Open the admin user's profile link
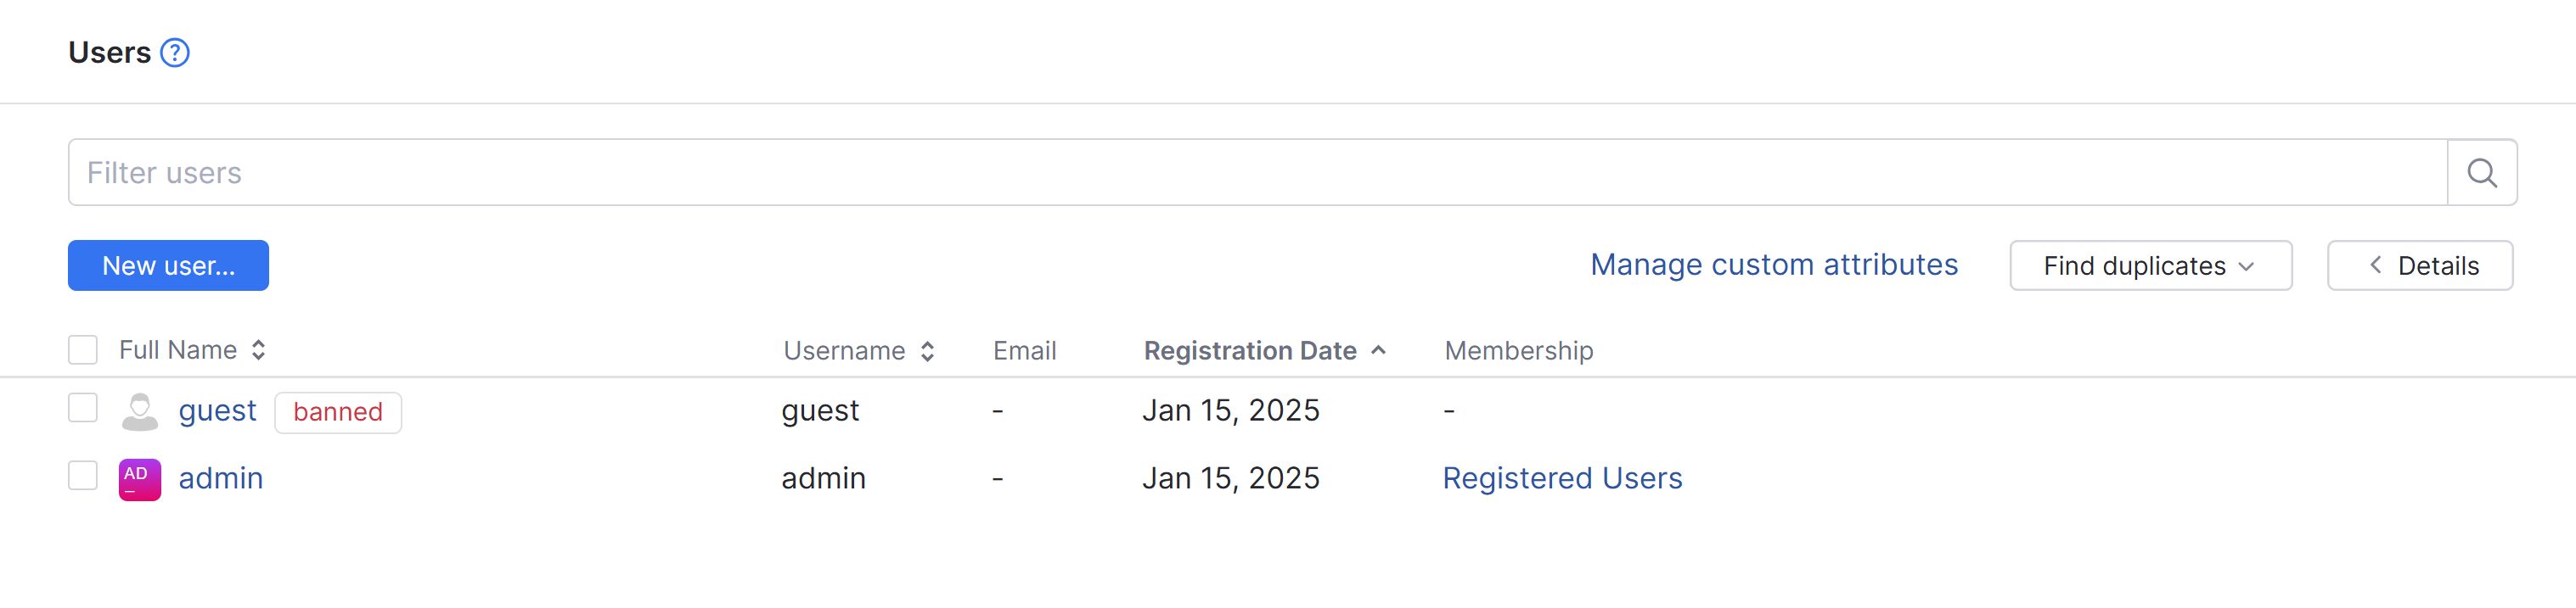The width and height of the screenshot is (2576, 608). pos(220,477)
